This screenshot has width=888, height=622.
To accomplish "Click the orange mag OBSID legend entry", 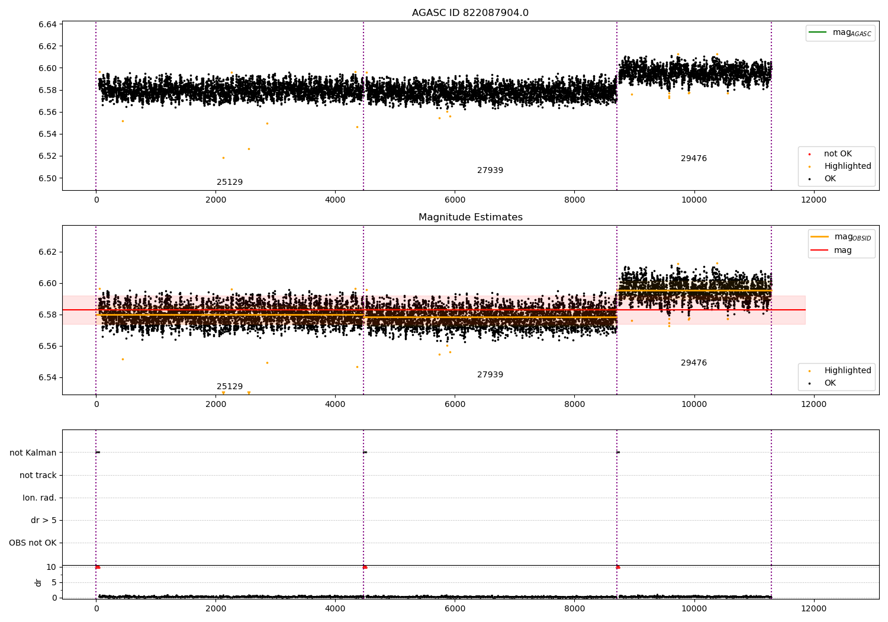I will pyautogui.click(x=841, y=237).
